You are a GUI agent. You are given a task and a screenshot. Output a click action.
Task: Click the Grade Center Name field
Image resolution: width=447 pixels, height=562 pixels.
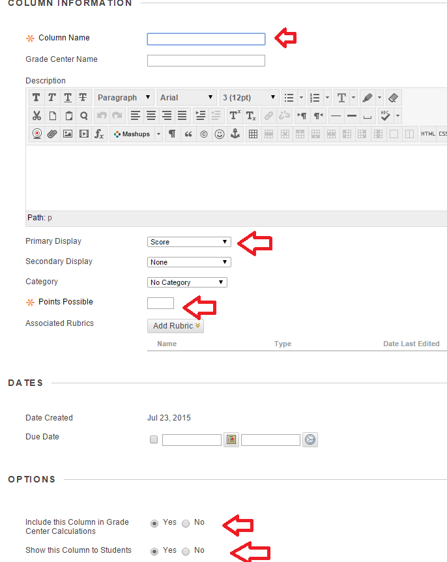click(206, 61)
